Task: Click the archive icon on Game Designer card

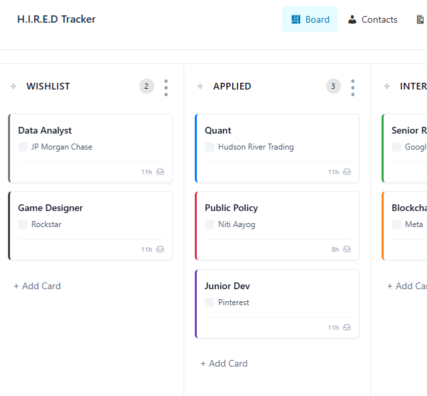Action: (160, 250)
